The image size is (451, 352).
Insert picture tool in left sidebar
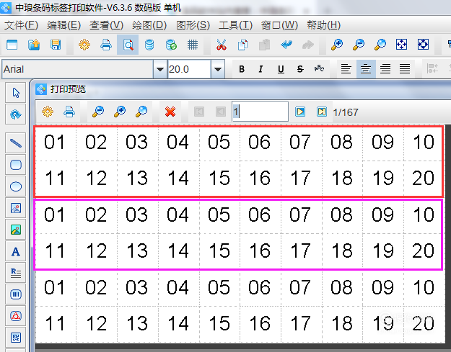click(x=16, y=208)
